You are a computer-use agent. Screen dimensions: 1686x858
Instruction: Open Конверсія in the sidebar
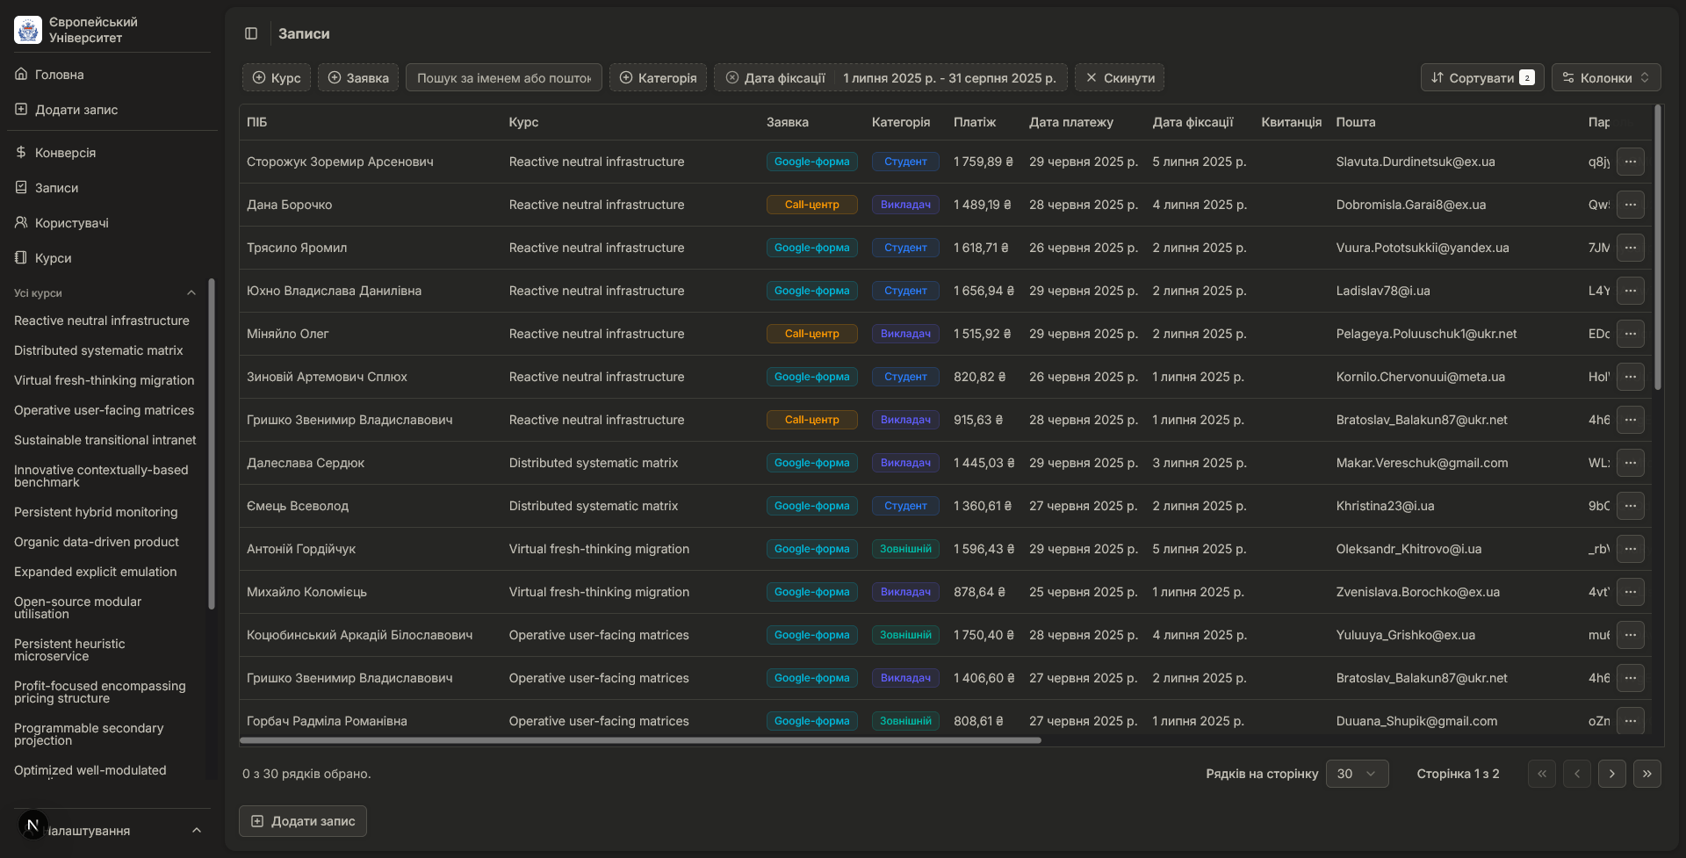coord(65,153)
